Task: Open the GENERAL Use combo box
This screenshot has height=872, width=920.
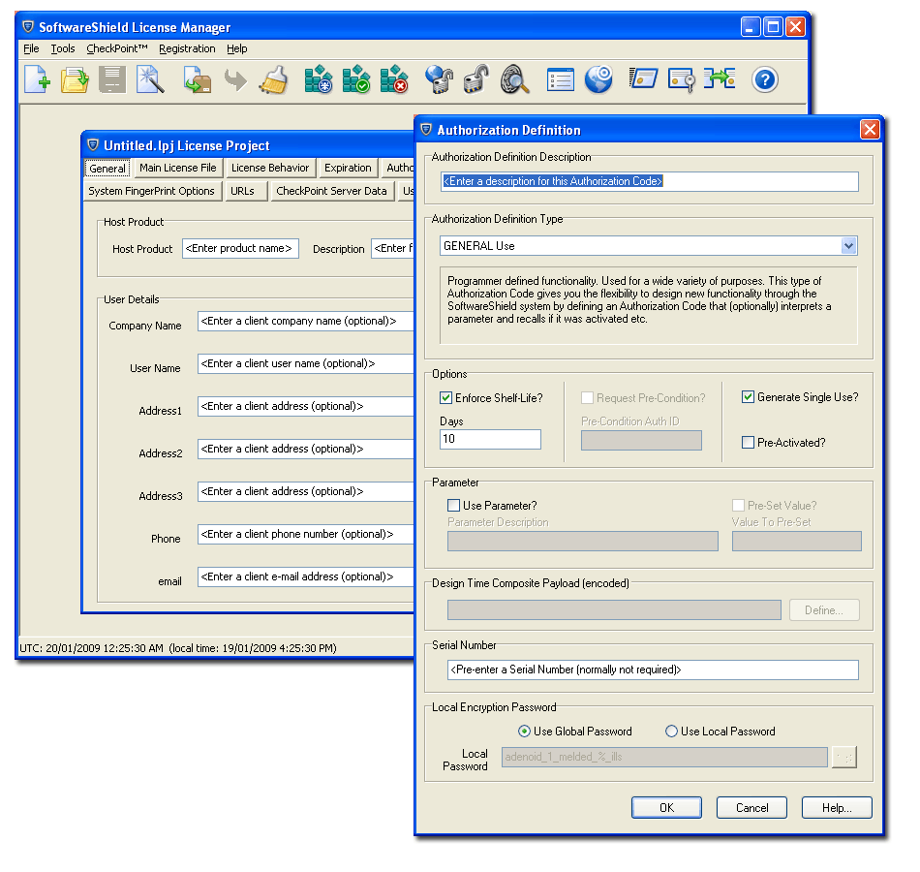Action: click(648, 245)
